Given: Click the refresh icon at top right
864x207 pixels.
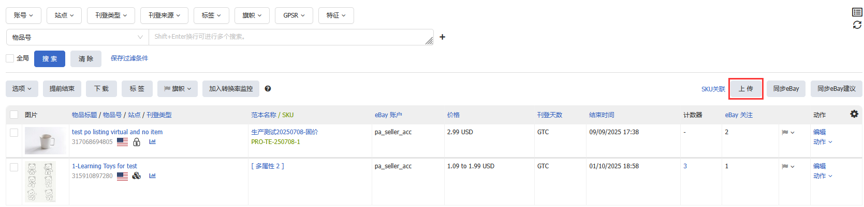Looking at the screenshot, I should click(857, 25).
